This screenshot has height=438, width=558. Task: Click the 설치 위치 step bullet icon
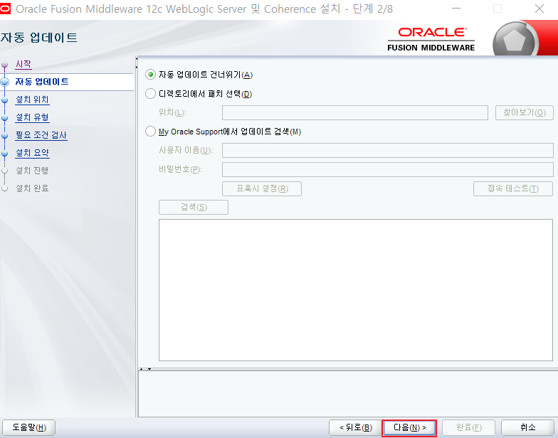(4, 100)
